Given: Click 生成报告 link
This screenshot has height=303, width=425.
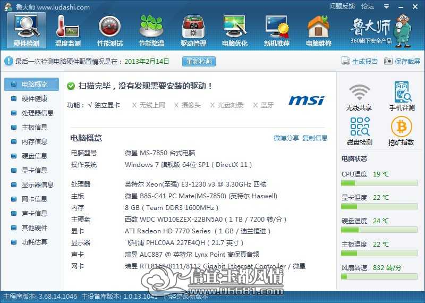Looking at the screenshot, I should (x=365, y=61).
